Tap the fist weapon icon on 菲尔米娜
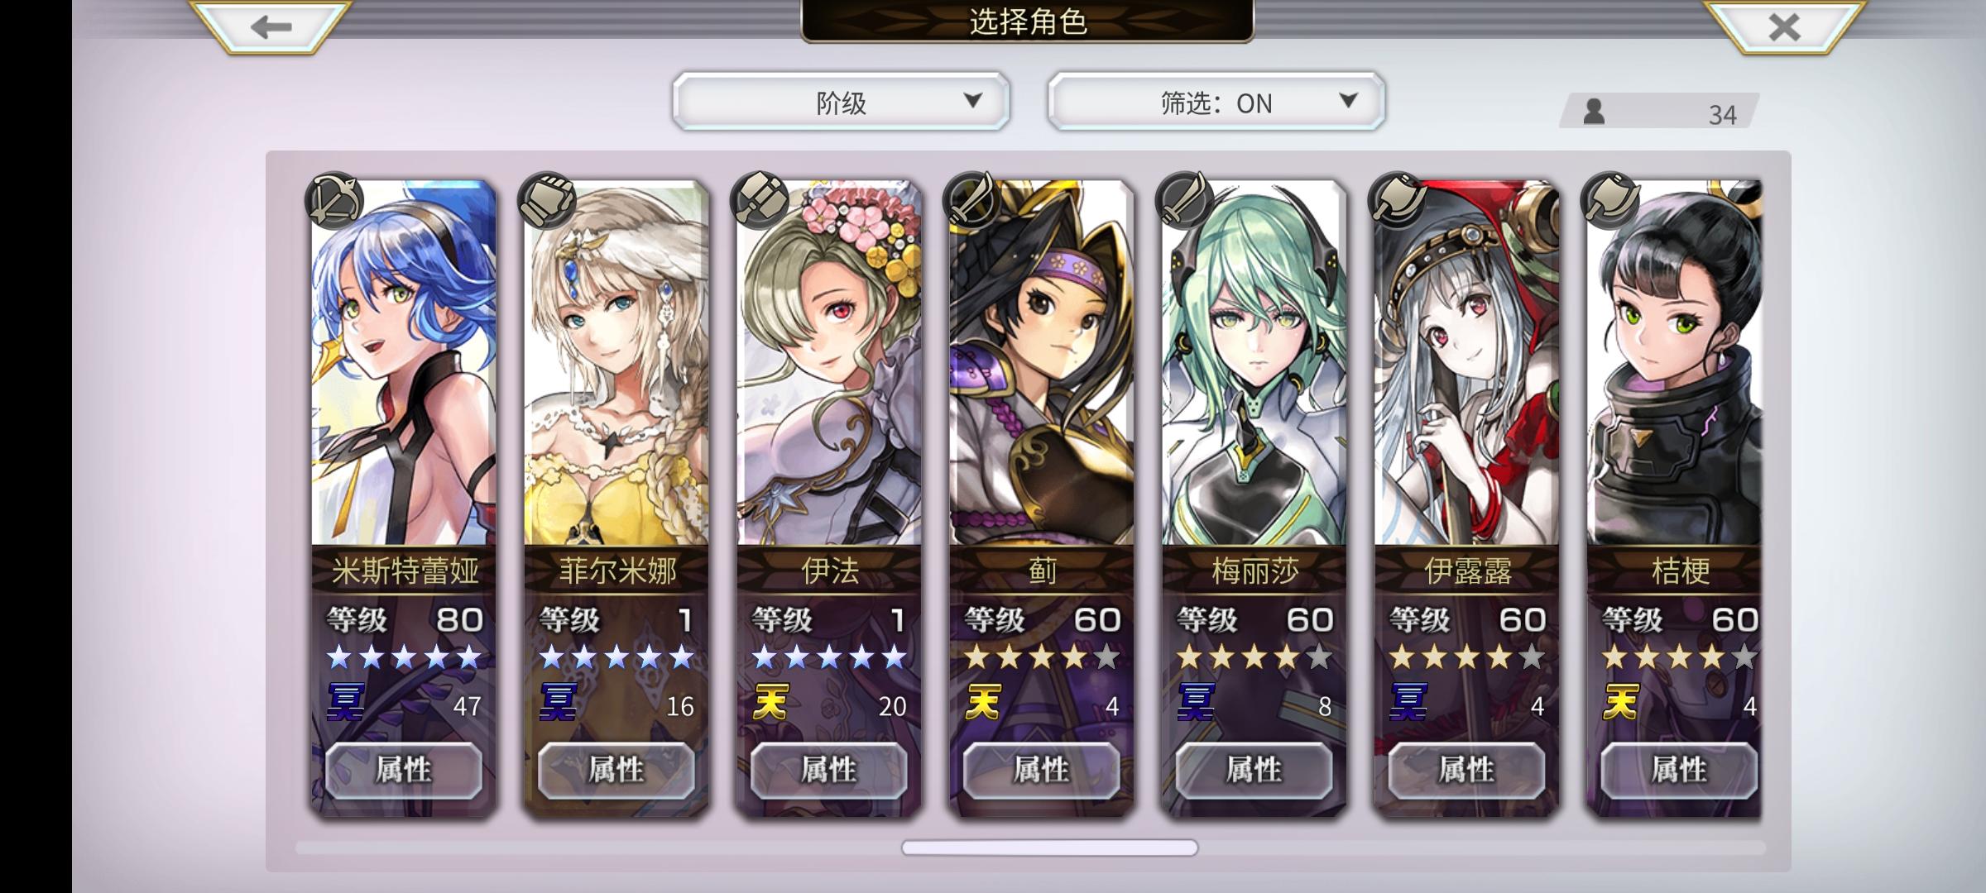This screenshot has width=1986, height=893. pos(547,199)
